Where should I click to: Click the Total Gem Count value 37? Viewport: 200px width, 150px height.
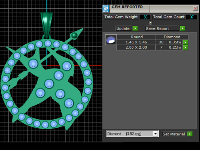pyautogui.click(x=192, y=17)
